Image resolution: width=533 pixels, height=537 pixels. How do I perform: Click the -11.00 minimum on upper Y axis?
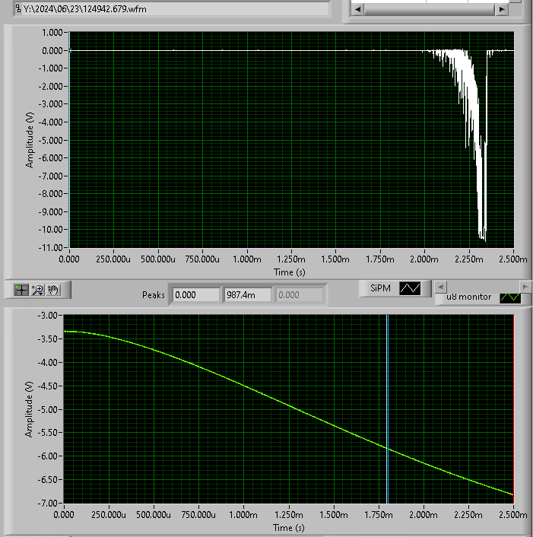coord(51,247)
